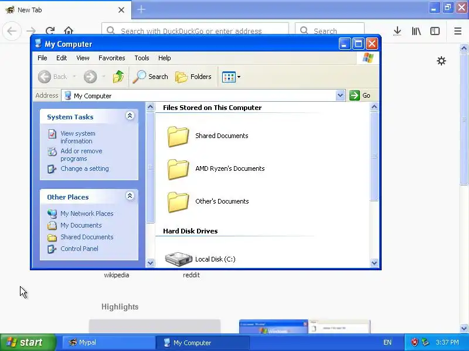This screenshot has height=351, width=469.
Task: Switch to Mypal in the taskbar
Action: pyautogui.click(x=108, y=342)
